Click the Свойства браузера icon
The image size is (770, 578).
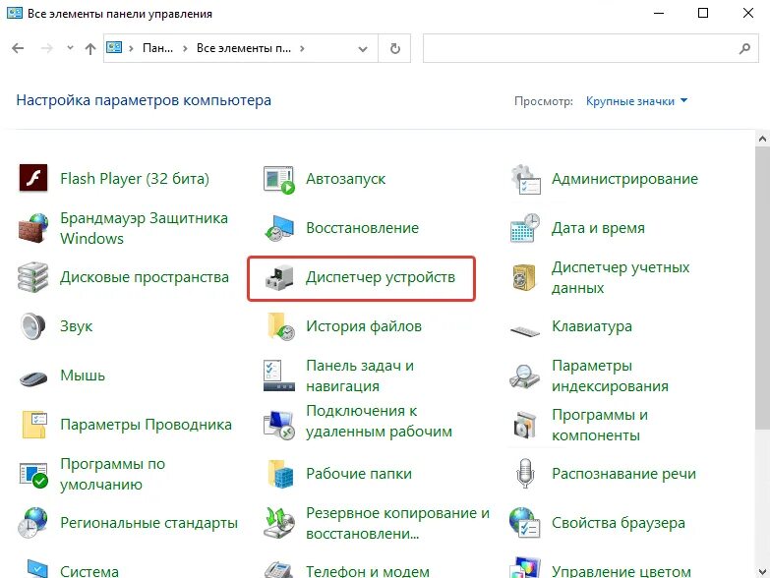[x=524, y=523]
